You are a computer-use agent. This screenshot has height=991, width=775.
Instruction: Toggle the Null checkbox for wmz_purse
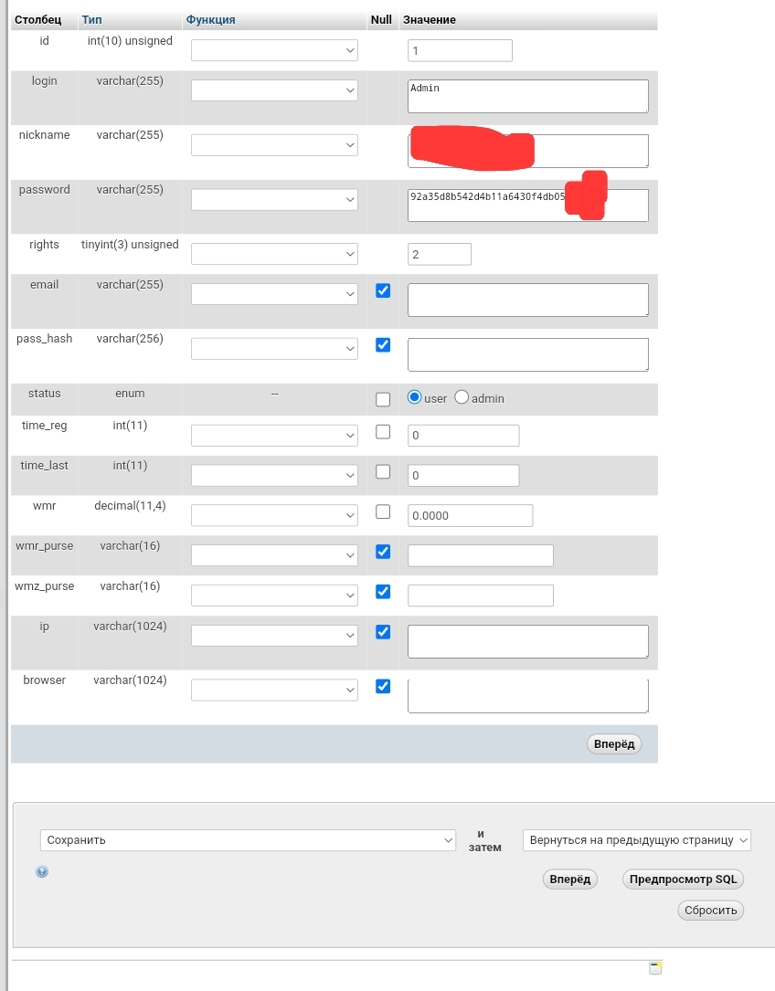tap(383, 592)
